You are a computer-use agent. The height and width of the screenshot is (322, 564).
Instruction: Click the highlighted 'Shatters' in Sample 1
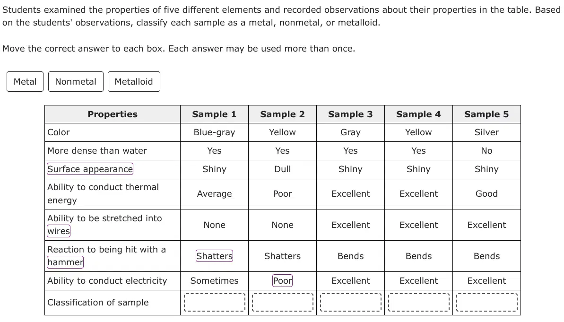(214, 256)
